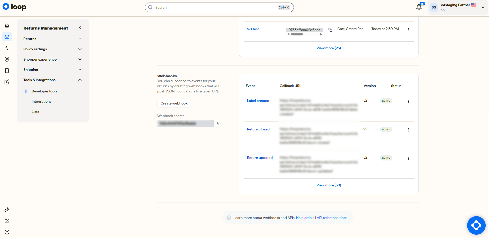Open three-dot menu for Return updated webhook

coord(408,158)
